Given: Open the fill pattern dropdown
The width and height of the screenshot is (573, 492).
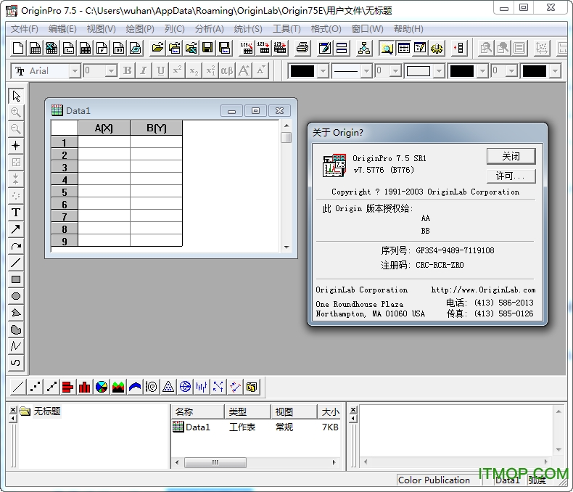Looking at the screenshot, I should 439,71.
